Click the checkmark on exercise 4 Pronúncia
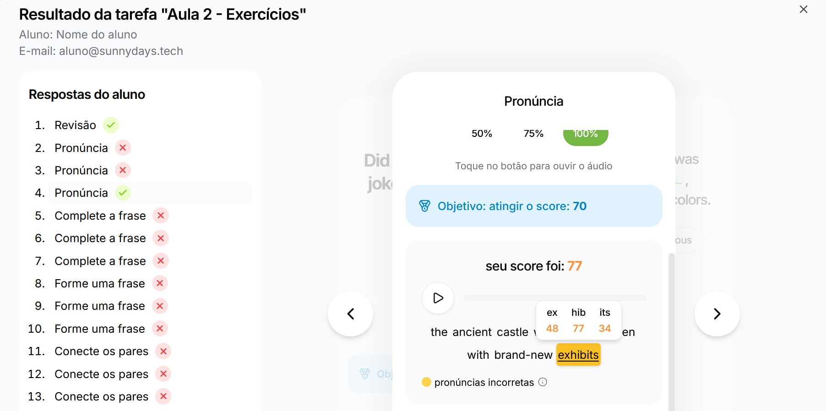This screenshot has width=826, height=411. pyautogui.click(x=122, y=193)
